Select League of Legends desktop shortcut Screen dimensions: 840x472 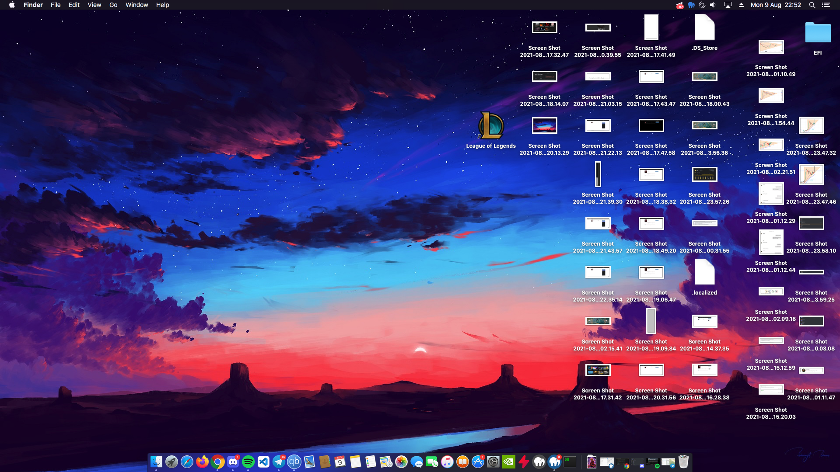point(491,125)
